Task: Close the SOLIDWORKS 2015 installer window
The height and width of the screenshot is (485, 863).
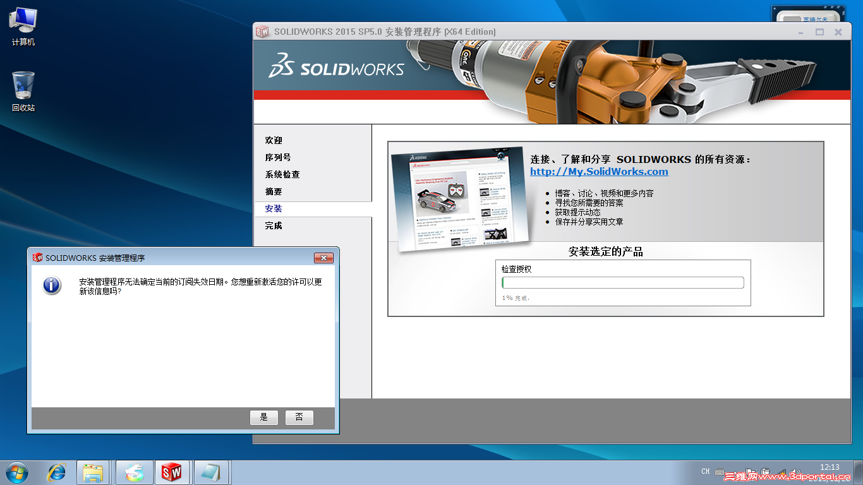Action: [838, 32]
